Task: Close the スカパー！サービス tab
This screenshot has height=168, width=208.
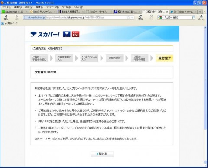Action: (x=111, y=12)
